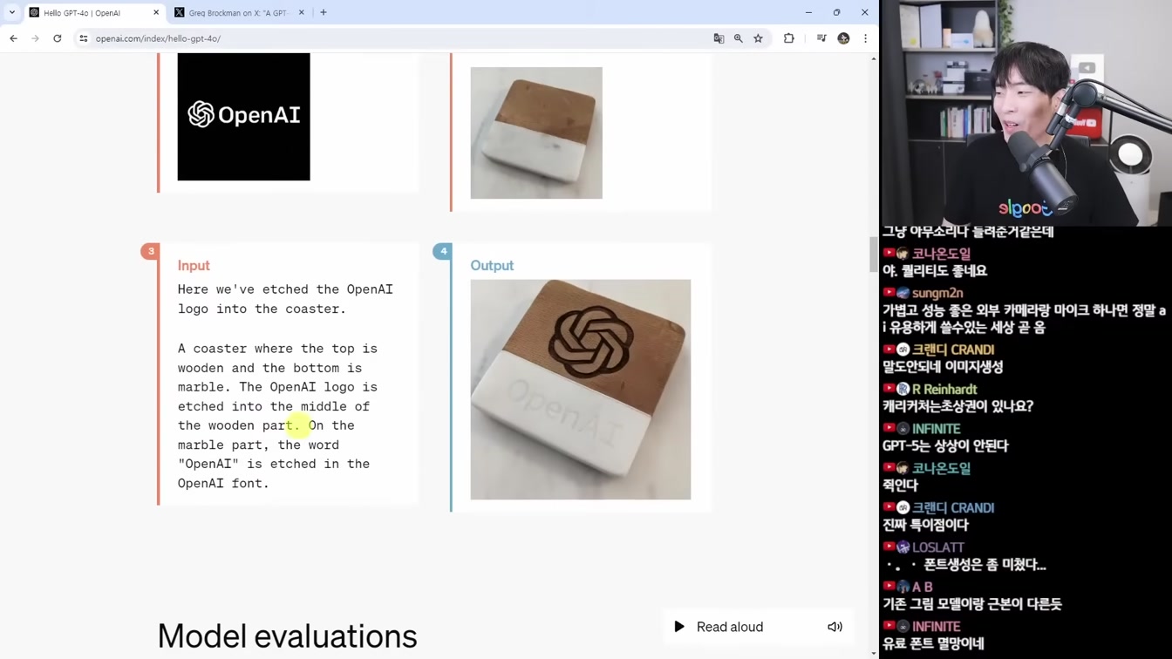
Task: Open the Chrome tab search dropdown
Action: (12, 12)
